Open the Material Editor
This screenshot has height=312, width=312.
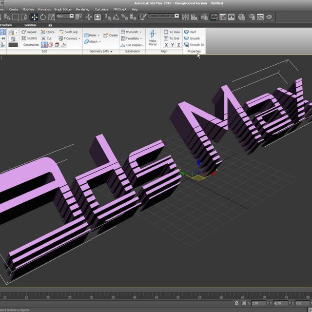tap(242, 17)
